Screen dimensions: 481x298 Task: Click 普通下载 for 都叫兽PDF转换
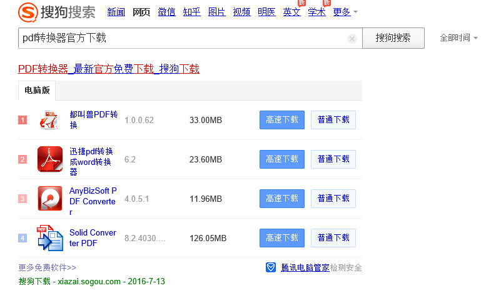pos(333,120)
